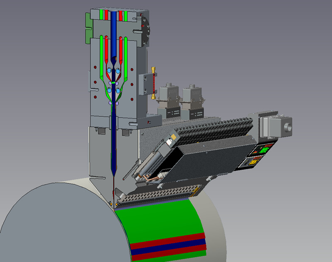332x262 pixels.
Task: Click the red sight gauge with brass ends
Action: [153, 82]
